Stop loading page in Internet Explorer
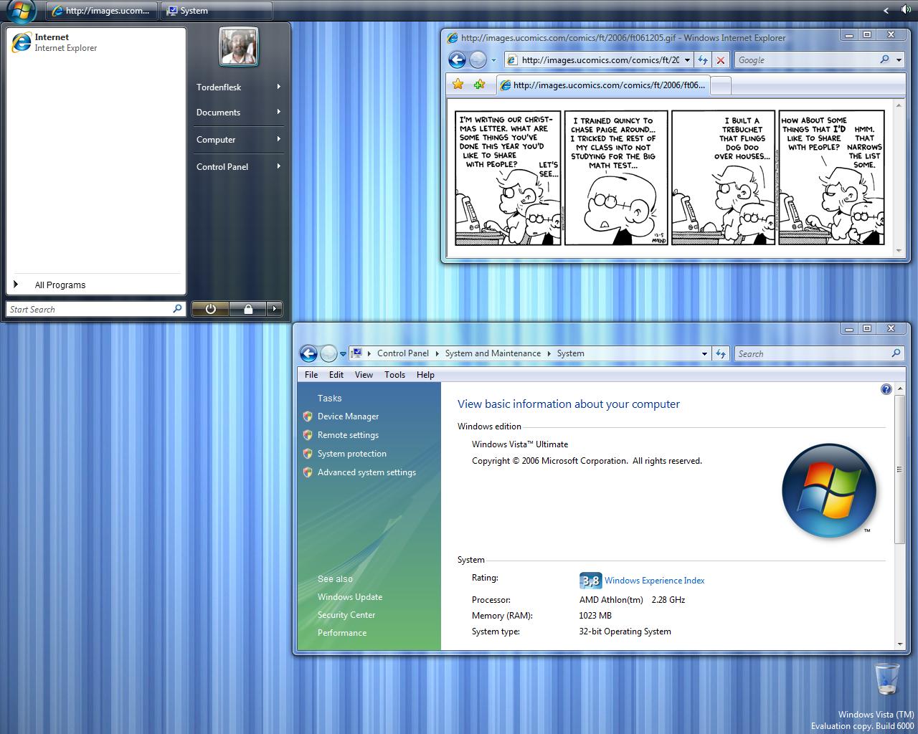The image size is (918, 734). point(721,60)
